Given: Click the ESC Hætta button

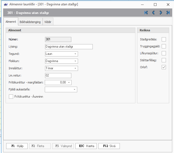Looking at the screenshot, I should pyautogui.click(x=86, y=146).
